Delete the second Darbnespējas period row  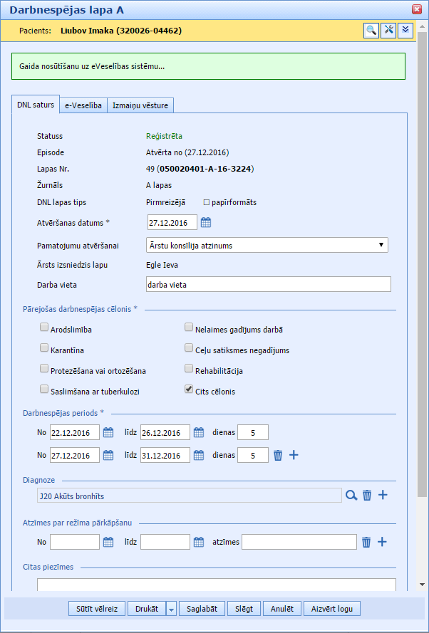[279, 455]
